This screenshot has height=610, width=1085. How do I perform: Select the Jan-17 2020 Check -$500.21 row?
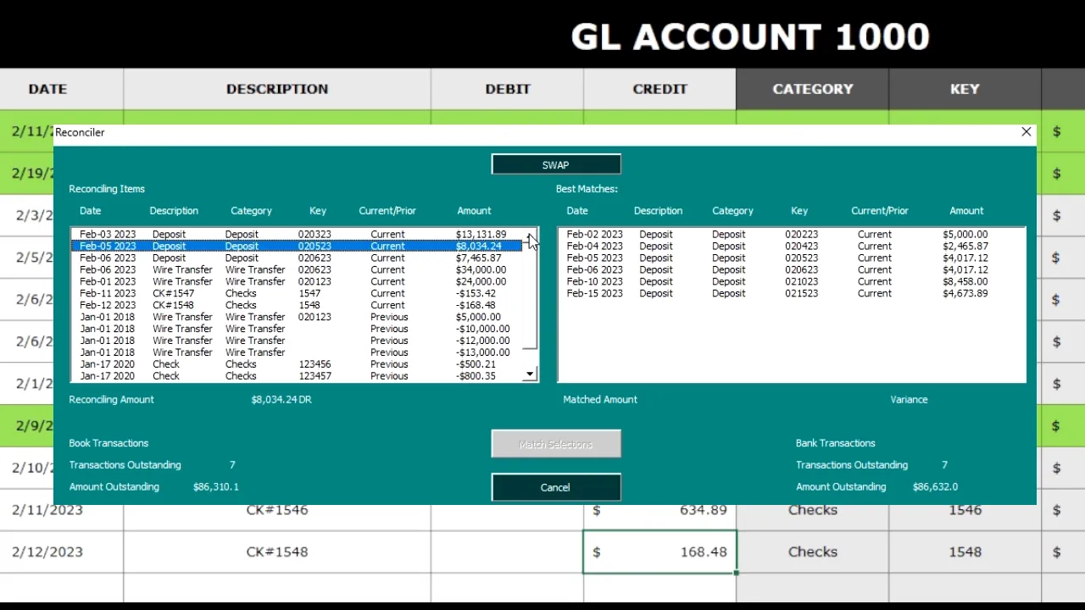pyautogui.click(x=254, y=364)
